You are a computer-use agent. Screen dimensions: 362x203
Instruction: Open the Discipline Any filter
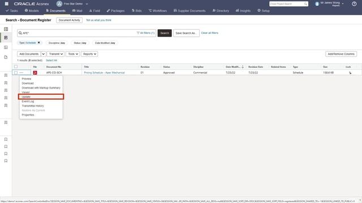click(x=57, y=43)
